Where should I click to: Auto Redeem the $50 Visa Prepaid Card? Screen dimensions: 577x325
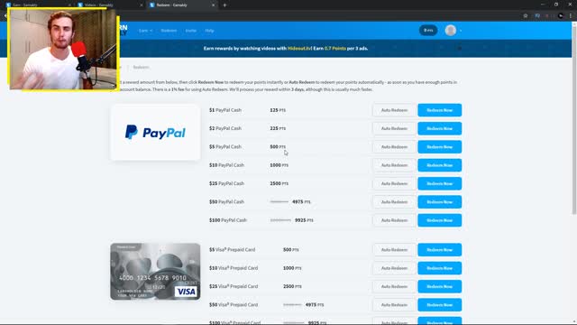click(394, 305)
